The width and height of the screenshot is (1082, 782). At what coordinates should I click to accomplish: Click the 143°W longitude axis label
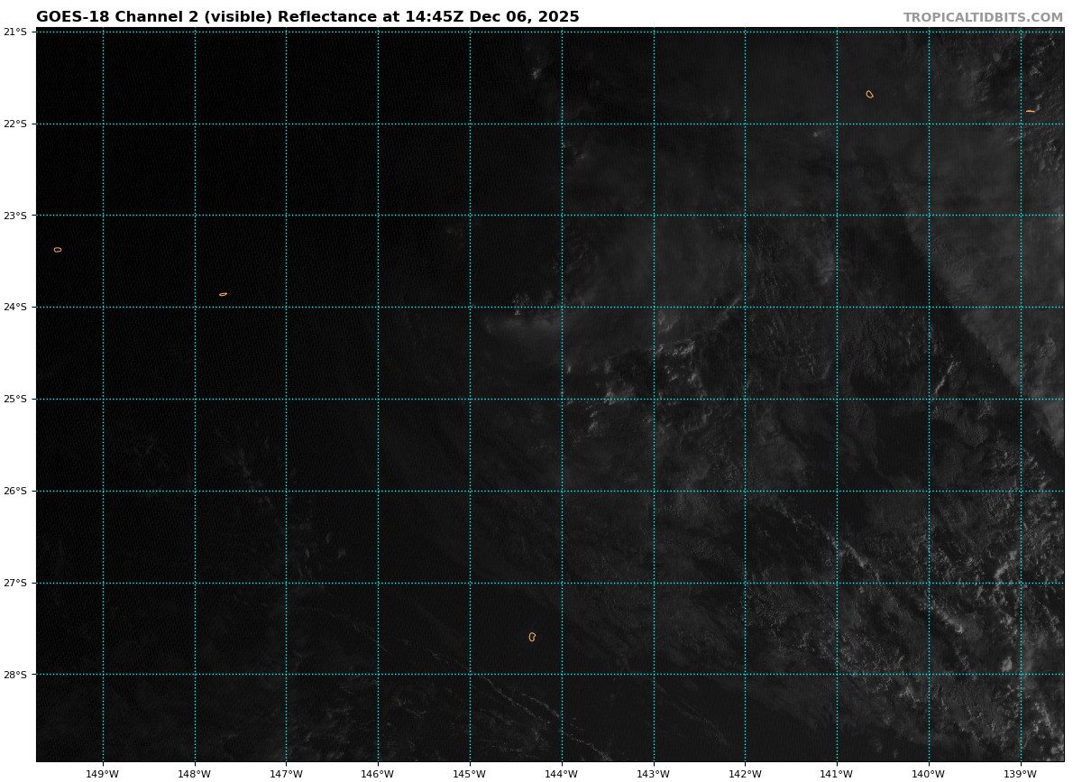coord(653,774)
